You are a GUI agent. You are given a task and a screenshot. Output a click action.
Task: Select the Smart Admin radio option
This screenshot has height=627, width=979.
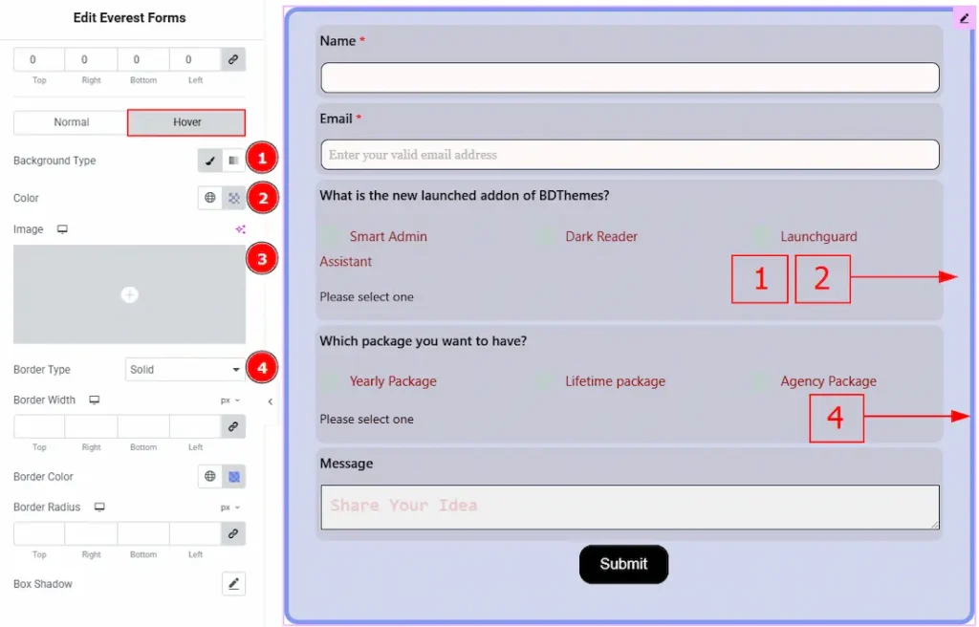331,236
